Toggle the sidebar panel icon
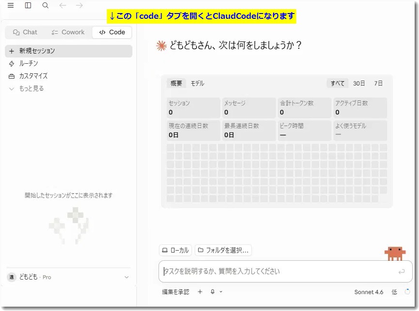Image resolution: width=419 pixels, height=311 pixels. (28, 5)
